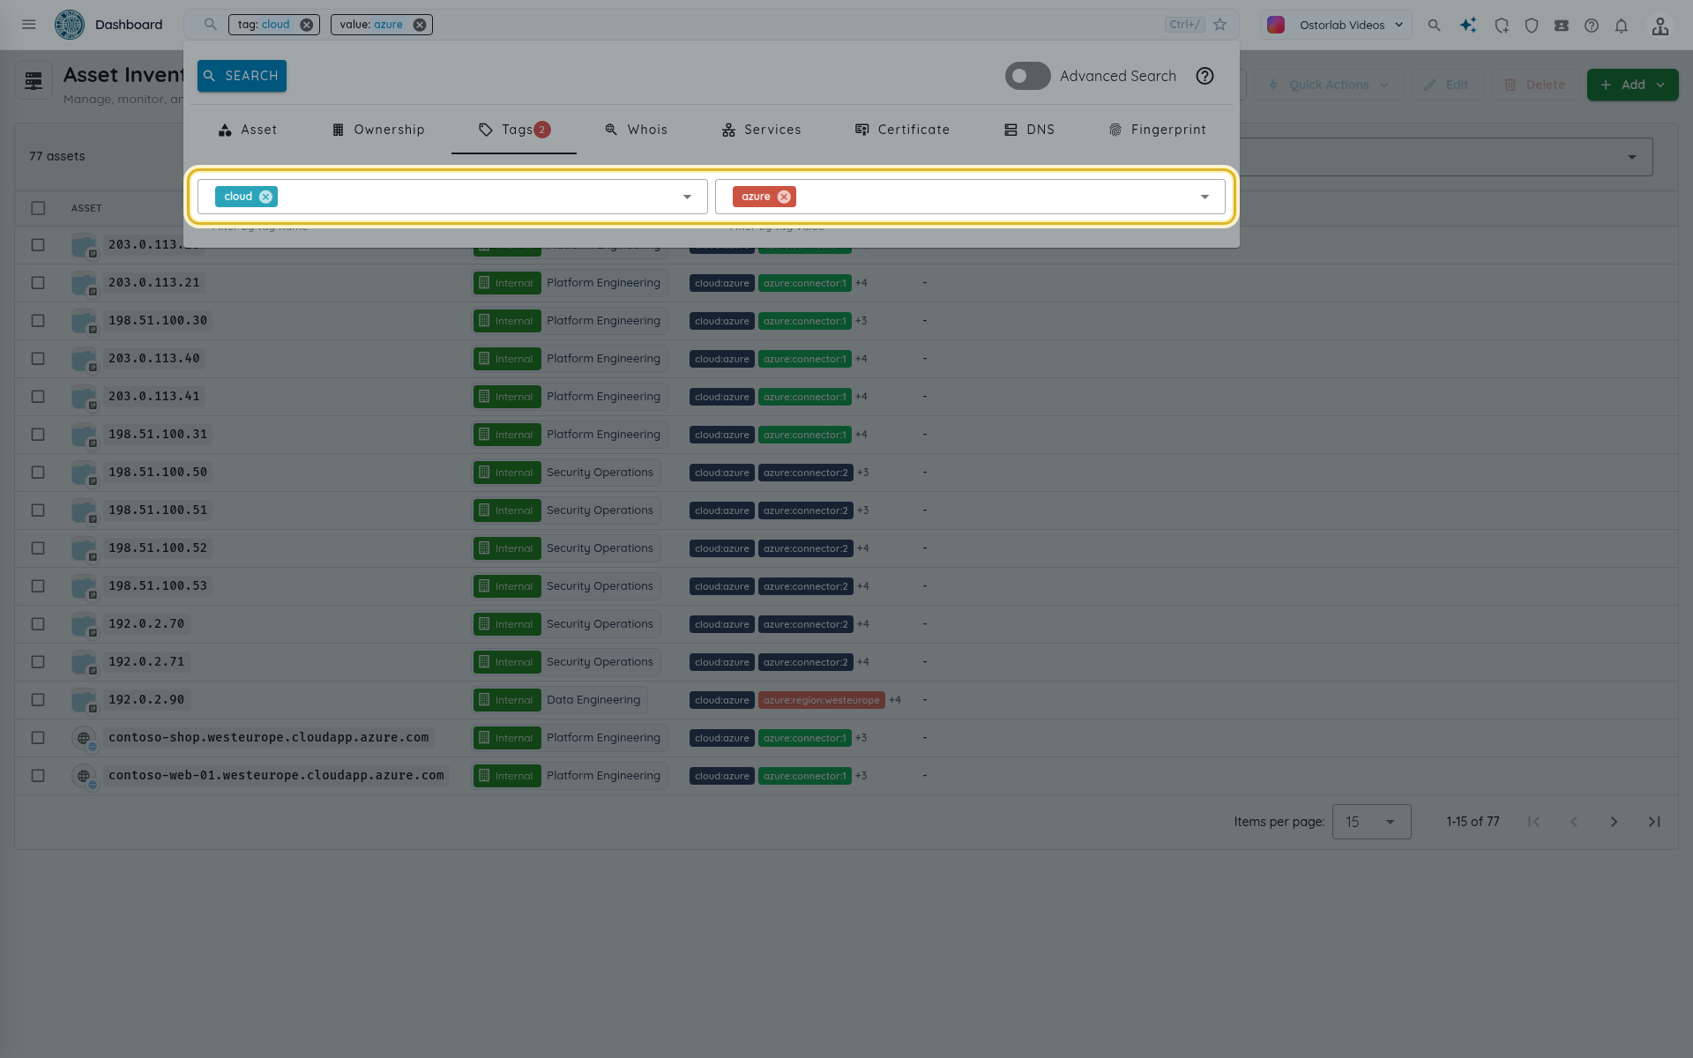1693x1058 pixels.
Task: Switch to the Ownership search tab
Action: coord(378,130)
